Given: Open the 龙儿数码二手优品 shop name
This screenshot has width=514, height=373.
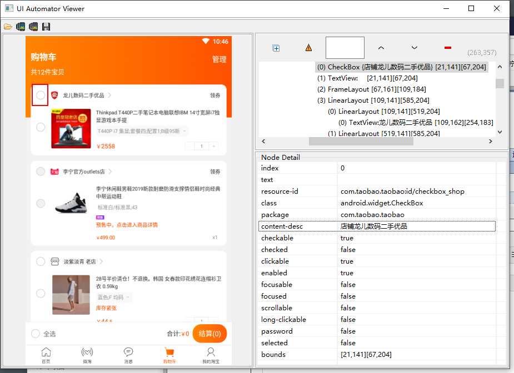Looking at the screenshot, I should [x=83, y=95].
